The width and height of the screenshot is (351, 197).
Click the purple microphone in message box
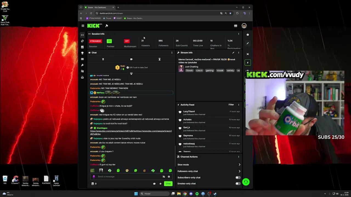pos(94,176)
